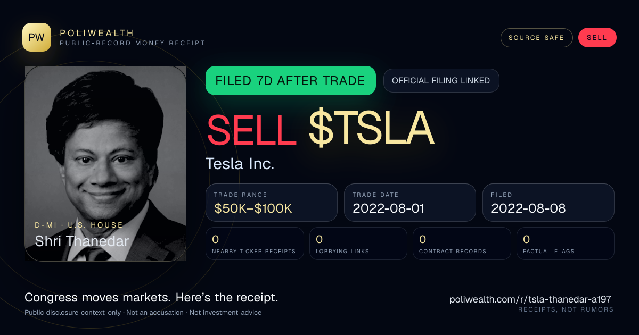Click the portrait photo thumbnail

tap(105, 164)
